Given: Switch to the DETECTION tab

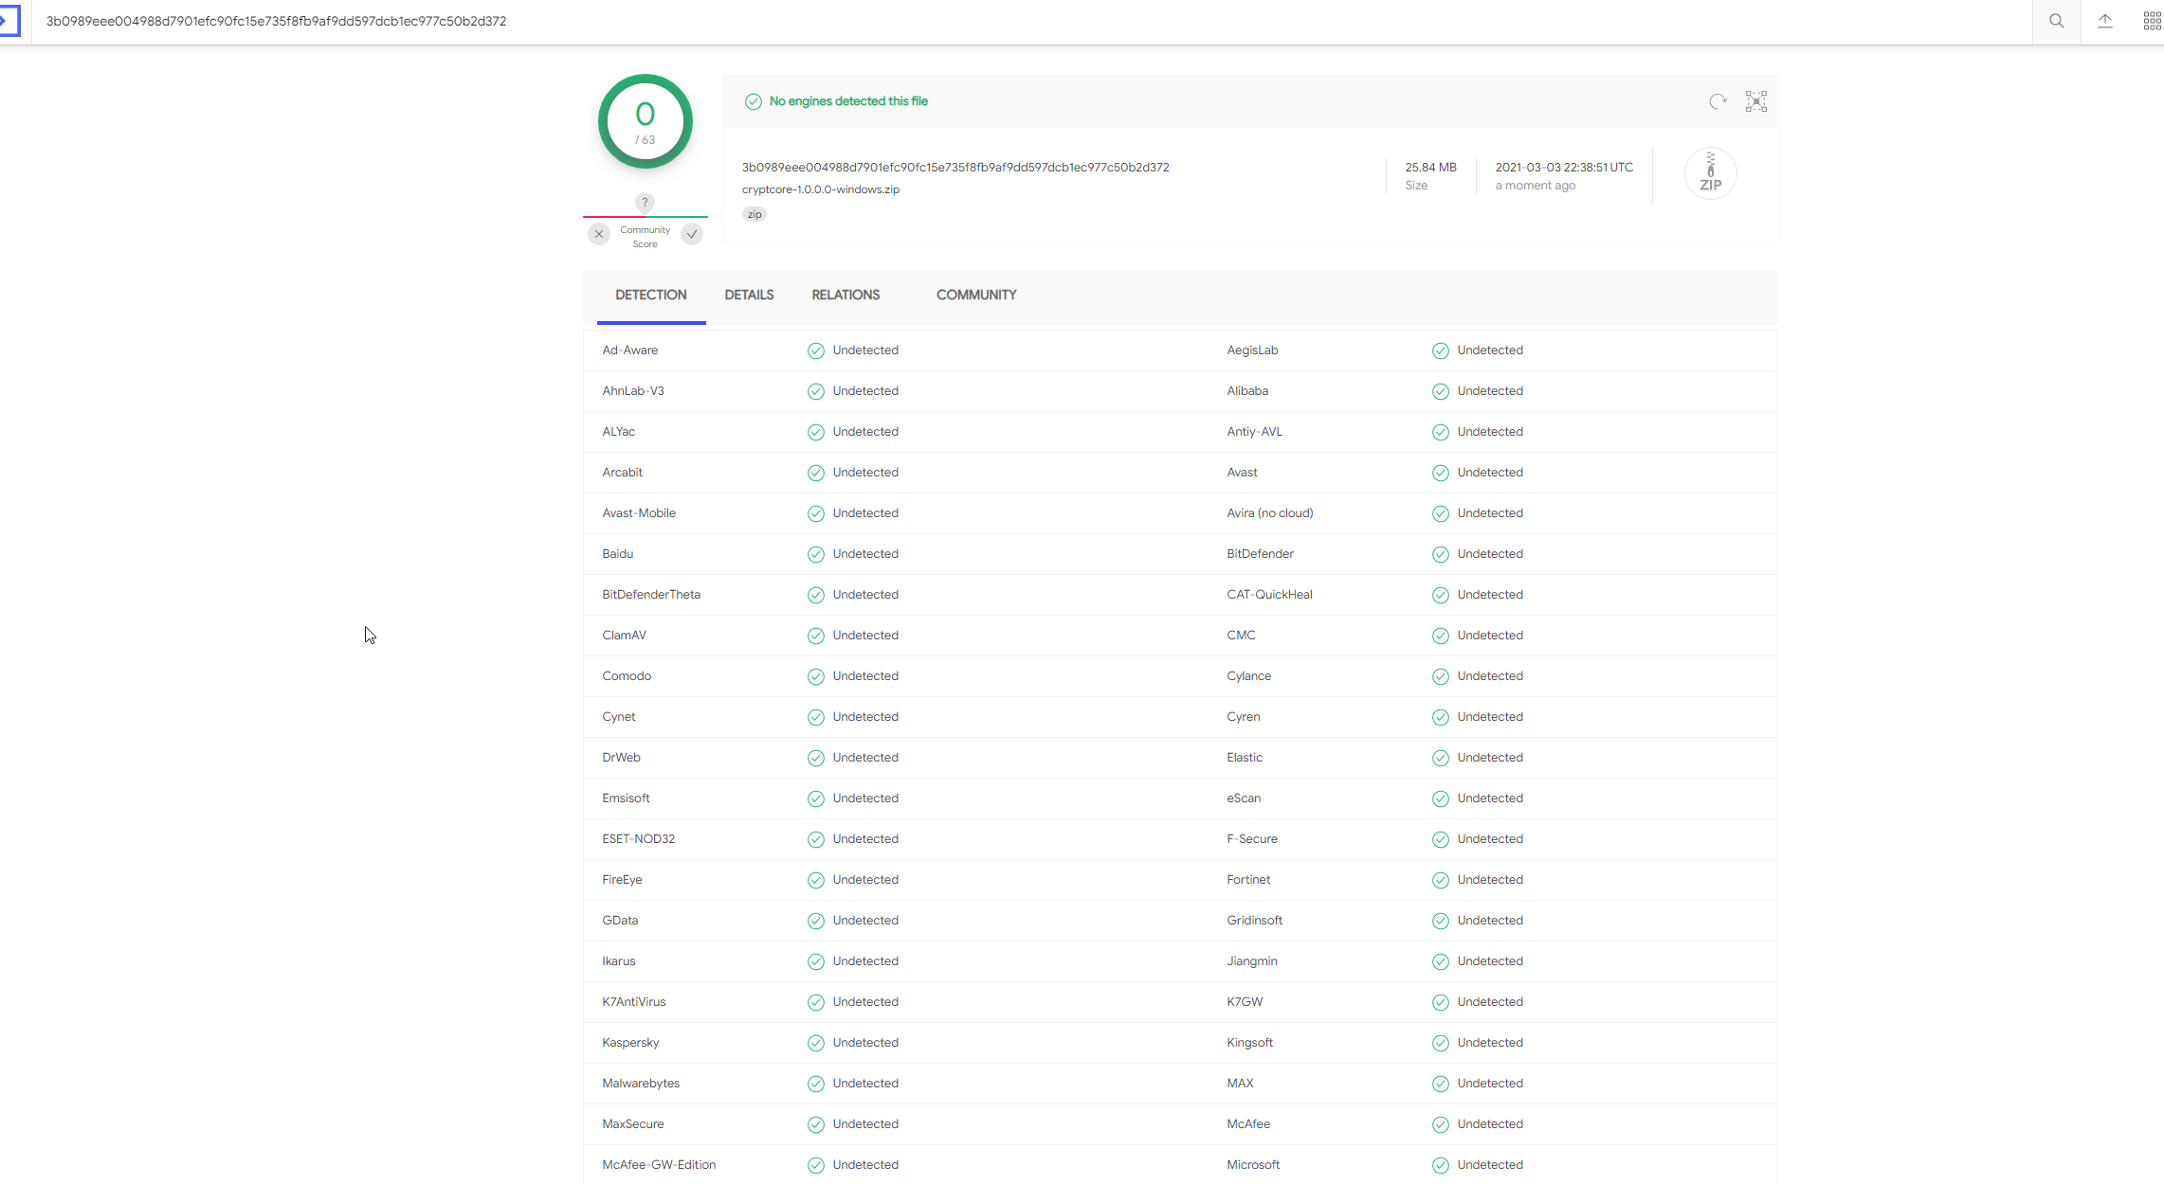Looking at the screenshot, I should coord(651,295).
